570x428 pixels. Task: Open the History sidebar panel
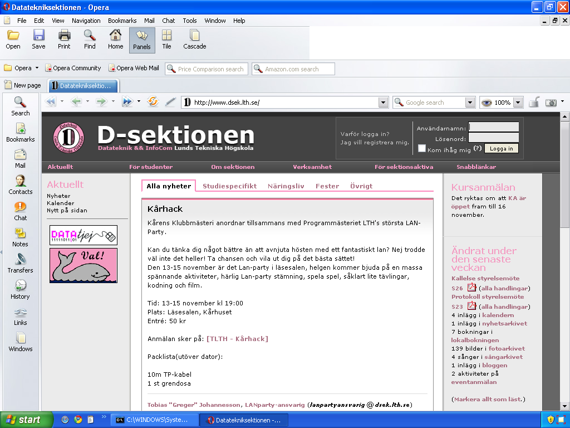(21, 290)
